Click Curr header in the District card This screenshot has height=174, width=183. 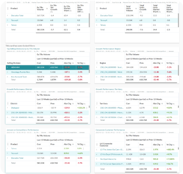pos(39,104)
